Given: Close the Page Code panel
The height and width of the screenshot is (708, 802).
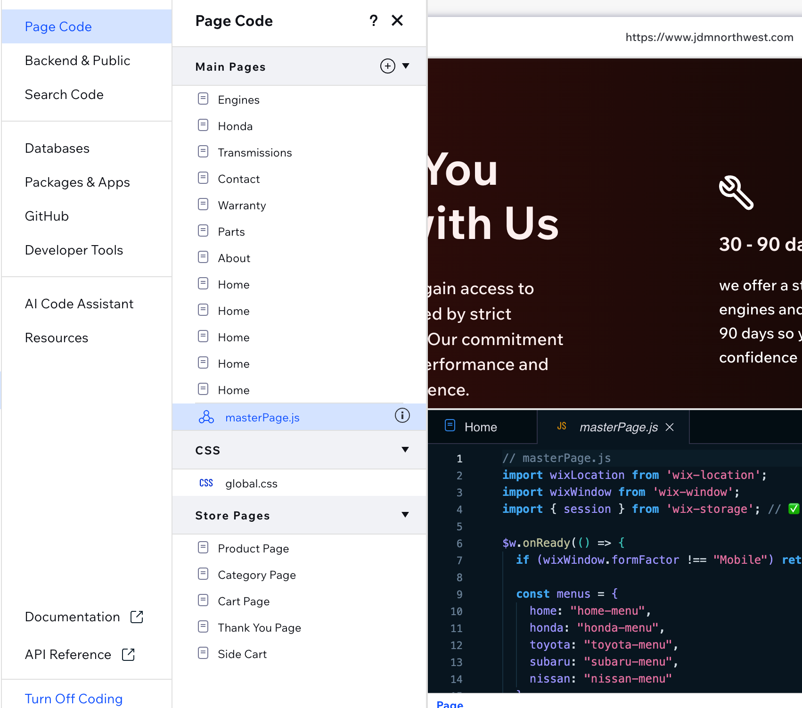Looking at the screenshot, I should 397,21.
